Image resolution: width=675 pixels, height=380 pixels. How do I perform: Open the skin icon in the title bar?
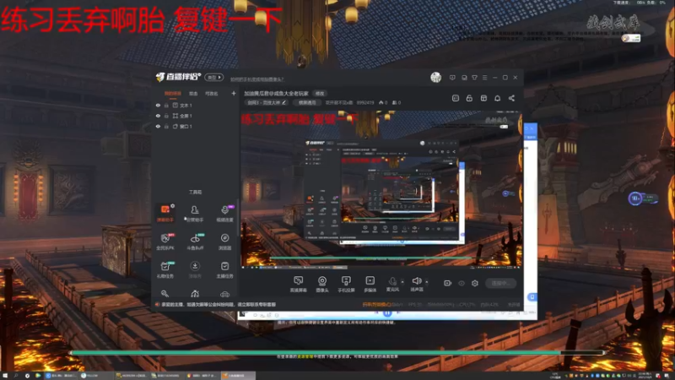[474, 78]
